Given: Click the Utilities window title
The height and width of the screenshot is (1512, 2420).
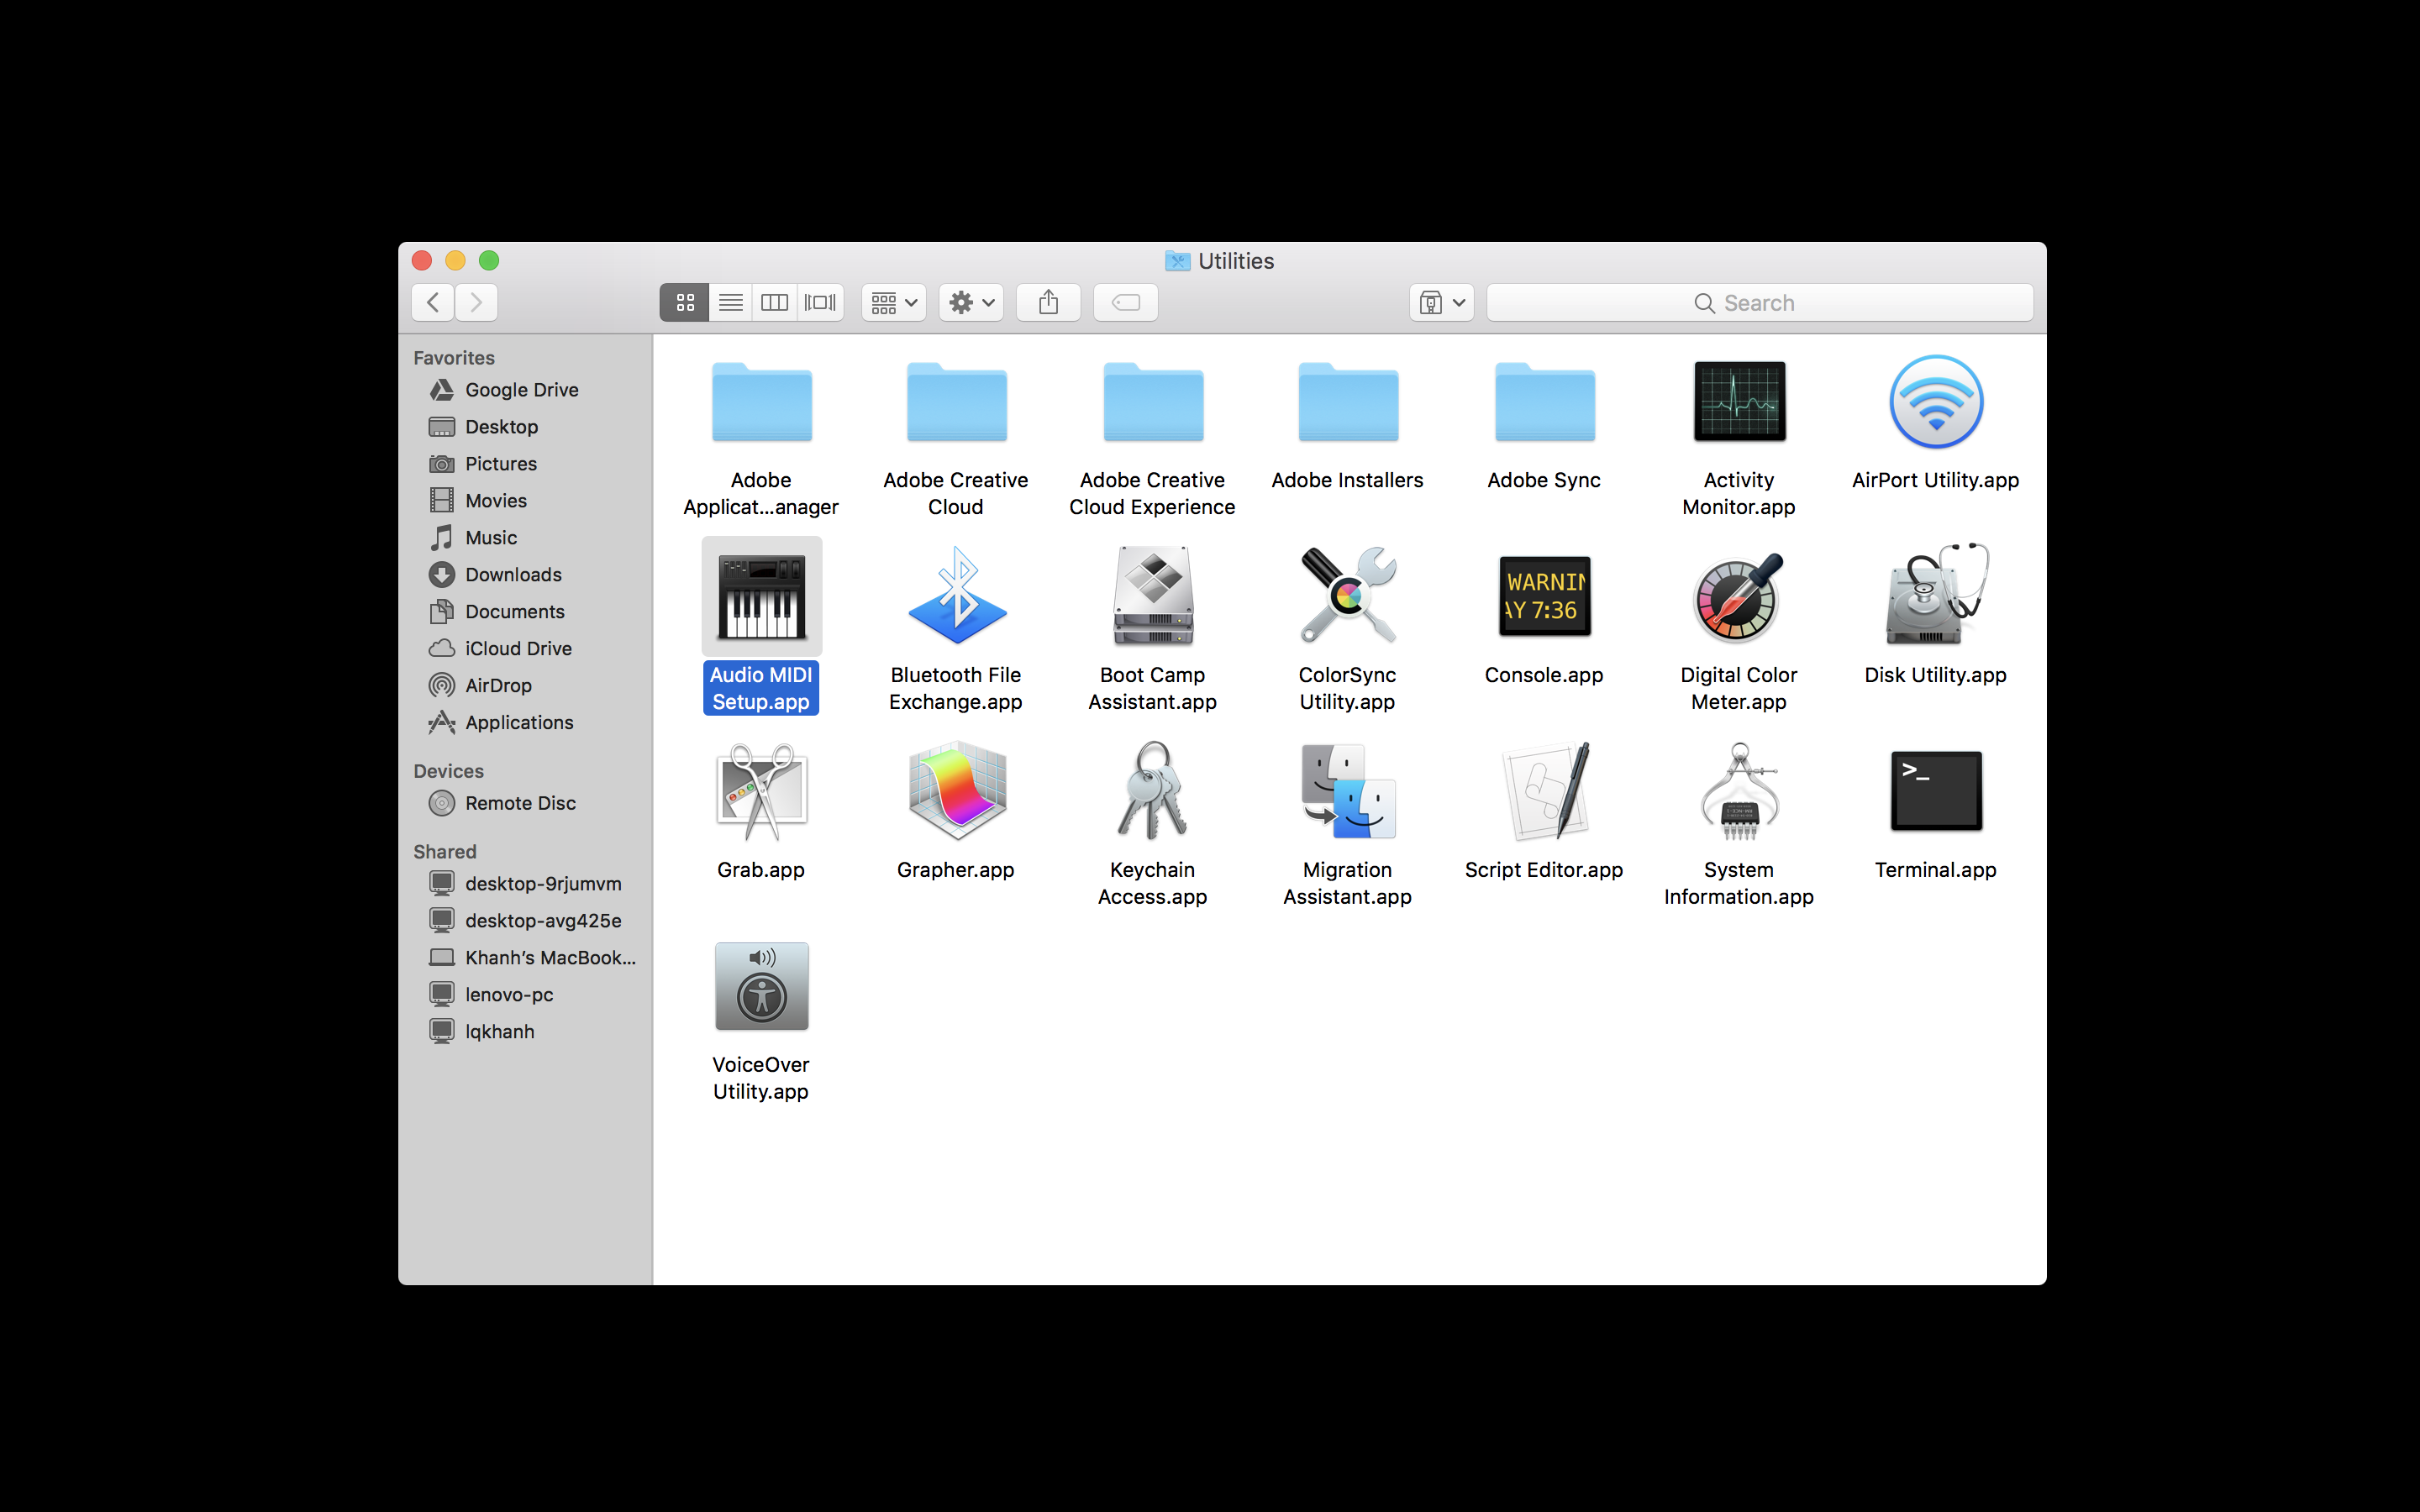Looking at the screenshot, I should (x=1235, y=261).
